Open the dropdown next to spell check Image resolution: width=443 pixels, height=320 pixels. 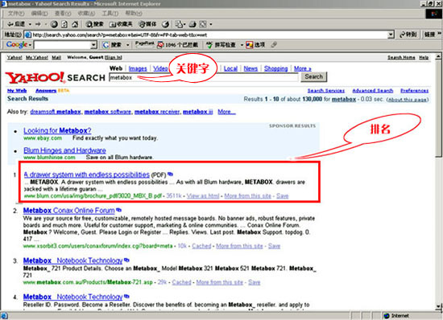click(x=242, y=45)
